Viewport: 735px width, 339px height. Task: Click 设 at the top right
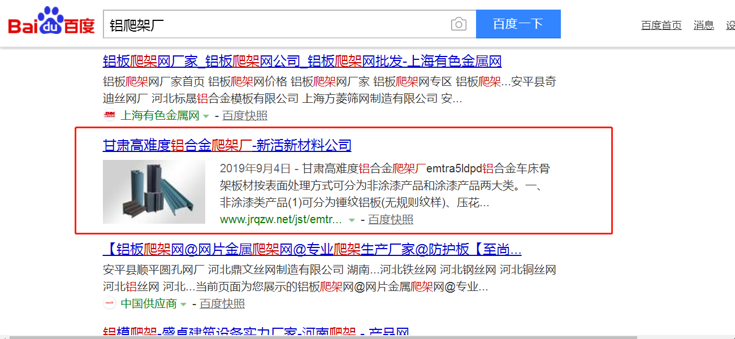[x=730, y=25]
